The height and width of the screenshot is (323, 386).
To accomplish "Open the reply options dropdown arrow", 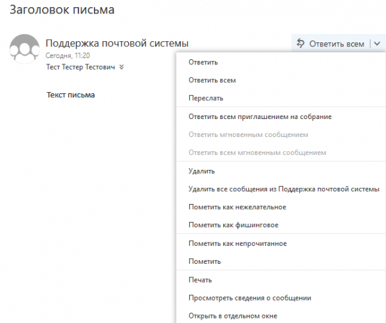I will coord(377,44).
